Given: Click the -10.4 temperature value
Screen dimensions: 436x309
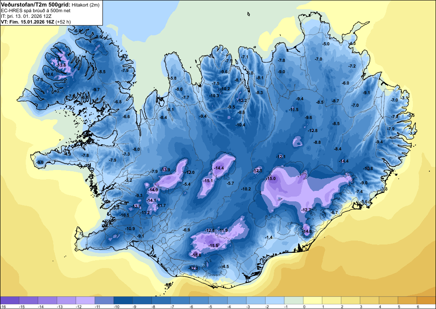Looking at the screenshot, I should [240, 125].
